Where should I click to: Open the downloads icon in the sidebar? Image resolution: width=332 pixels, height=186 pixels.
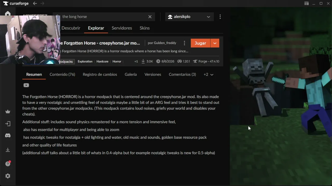8,150
